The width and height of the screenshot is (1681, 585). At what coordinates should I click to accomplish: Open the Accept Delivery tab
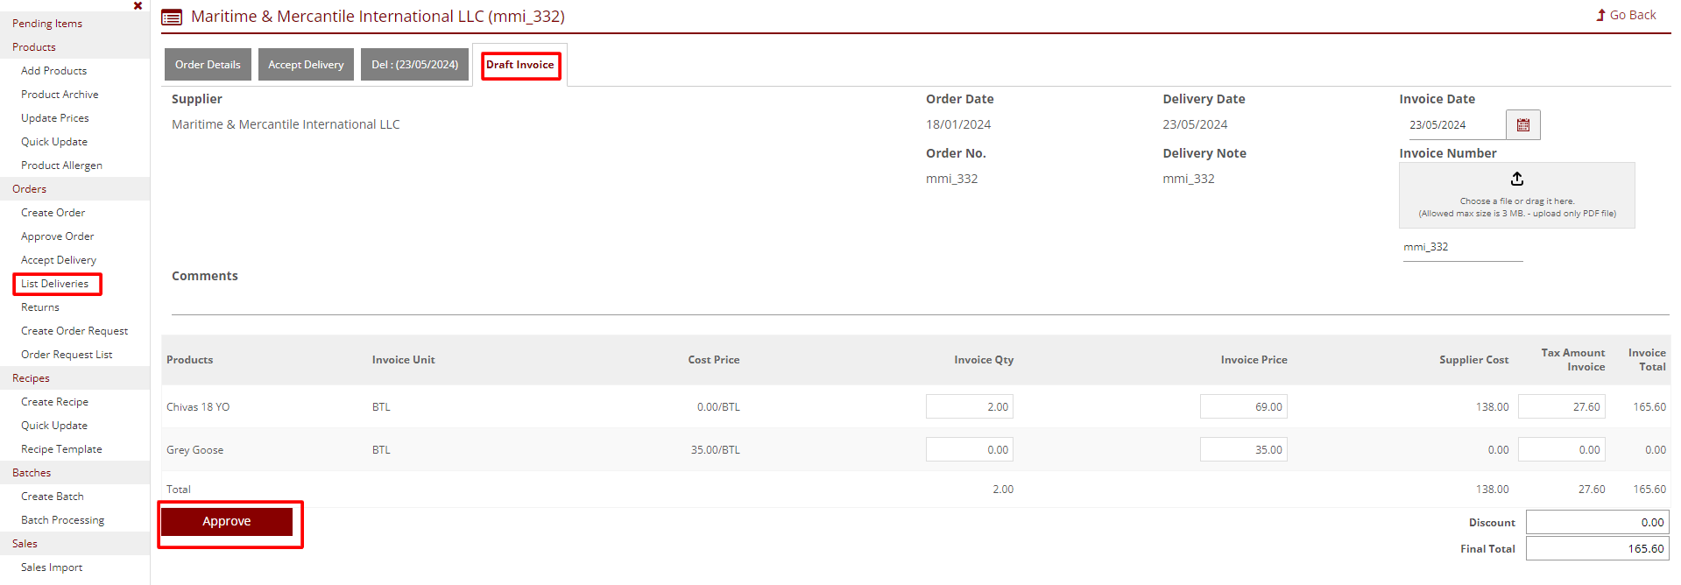pos(306,65)
